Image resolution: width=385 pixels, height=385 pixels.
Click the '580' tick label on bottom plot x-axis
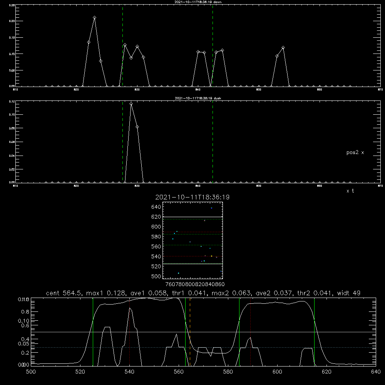[x=228, y=372]
